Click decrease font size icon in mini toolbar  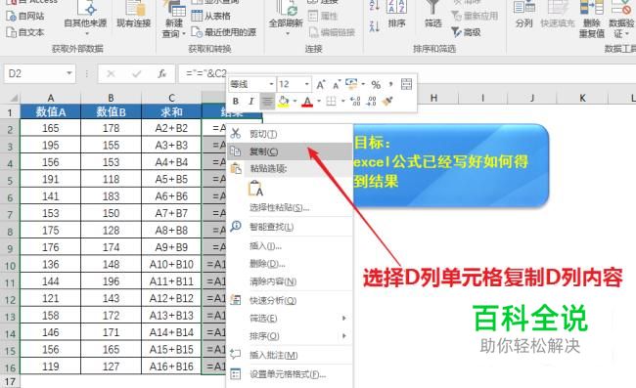coord(337,84)
